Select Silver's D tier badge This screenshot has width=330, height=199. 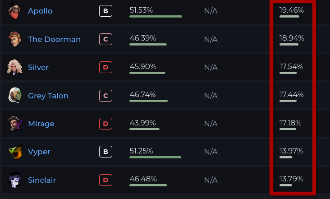pos(105,67)
